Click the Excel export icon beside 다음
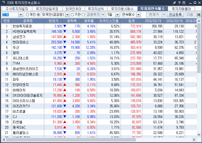Screen dimensions: 202x143 [x=199, y=15]
